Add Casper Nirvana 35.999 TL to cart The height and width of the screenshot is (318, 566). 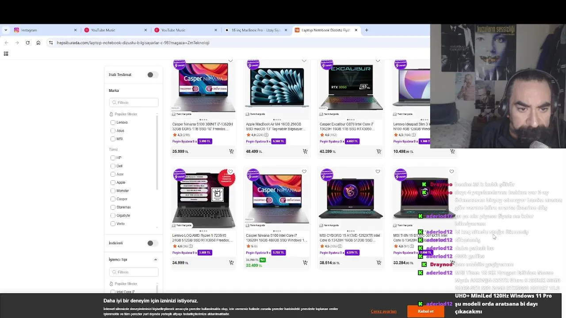pyautogui.click(x=231, y=151)
